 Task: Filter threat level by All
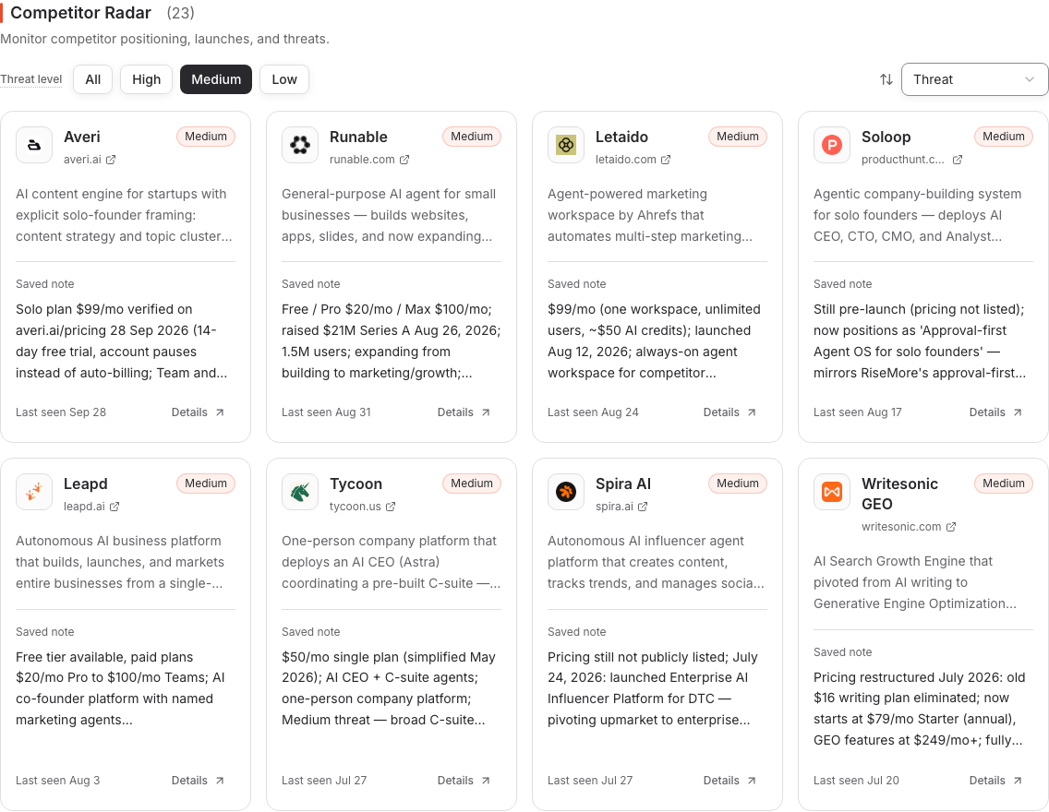93,79
